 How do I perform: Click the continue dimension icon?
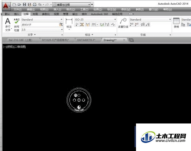[x=94, y=24]
